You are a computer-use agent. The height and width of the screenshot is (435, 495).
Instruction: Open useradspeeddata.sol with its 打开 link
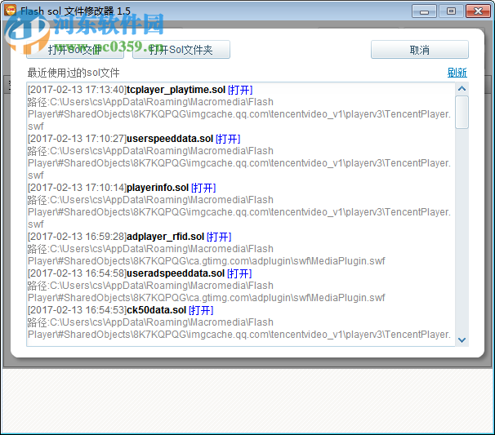pos(239,273)
